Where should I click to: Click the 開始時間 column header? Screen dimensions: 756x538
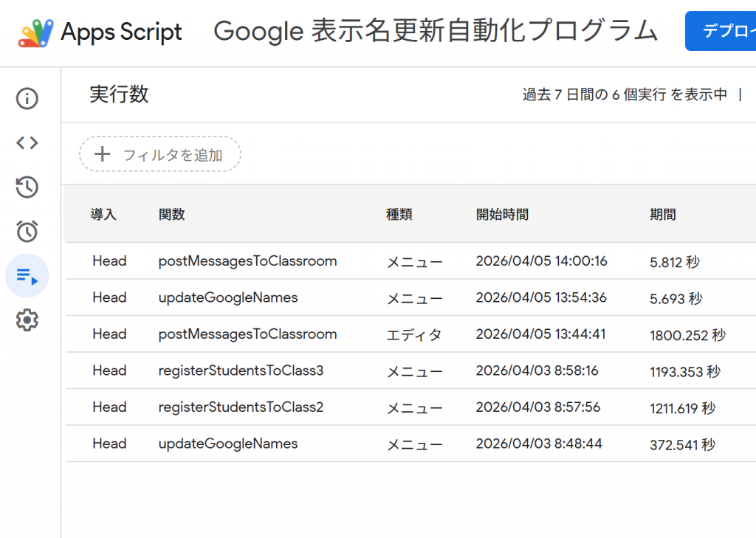pyautogui.click(x=502, y=215)
